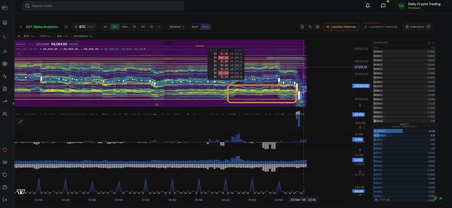Click DCT Alpha Analytics title
Screen dimensions: 452x208
tap(42, 27)
